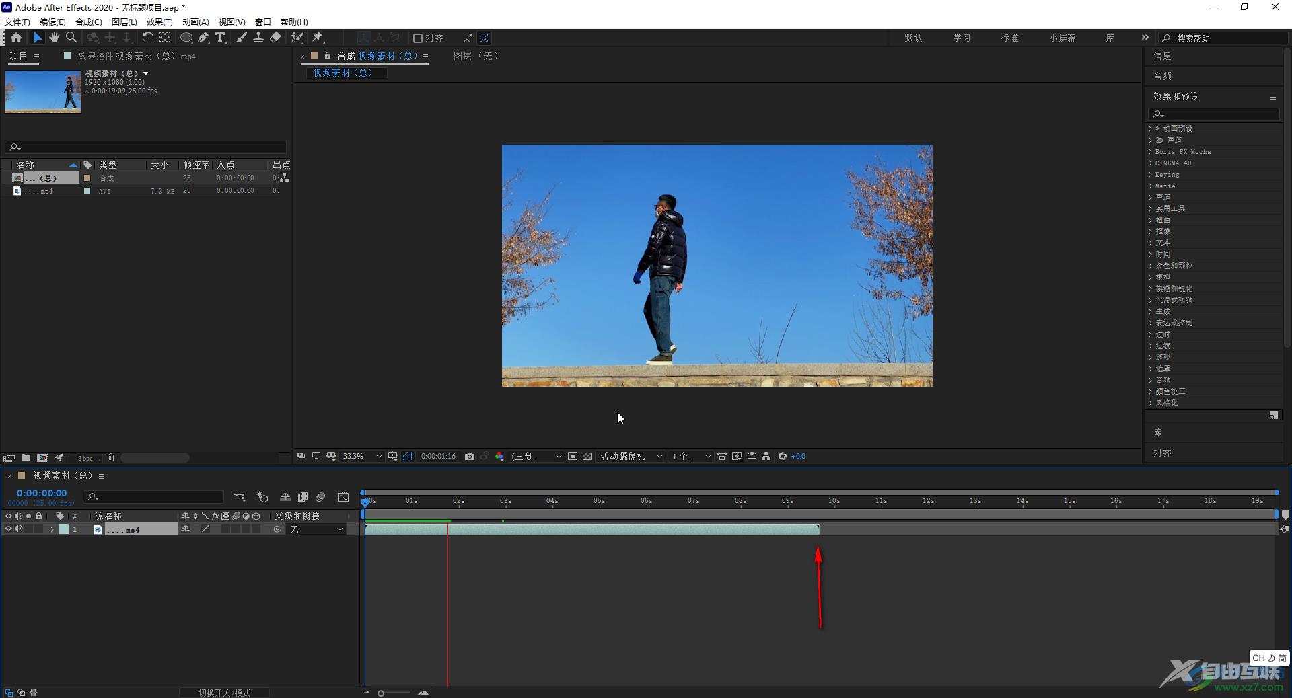
Task: Select the Pen tool
Action: pyautogui.click(x=203, y=38)
